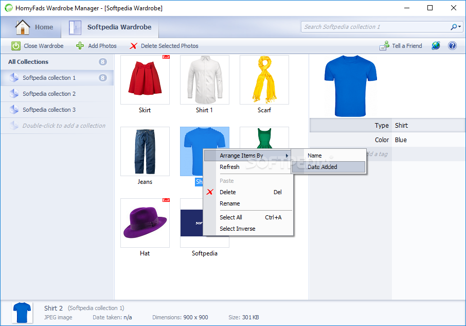The height and width of the screenshot is (326, 466).
Task: Click the Close Wardrobe button text
Action: (44, 46)
